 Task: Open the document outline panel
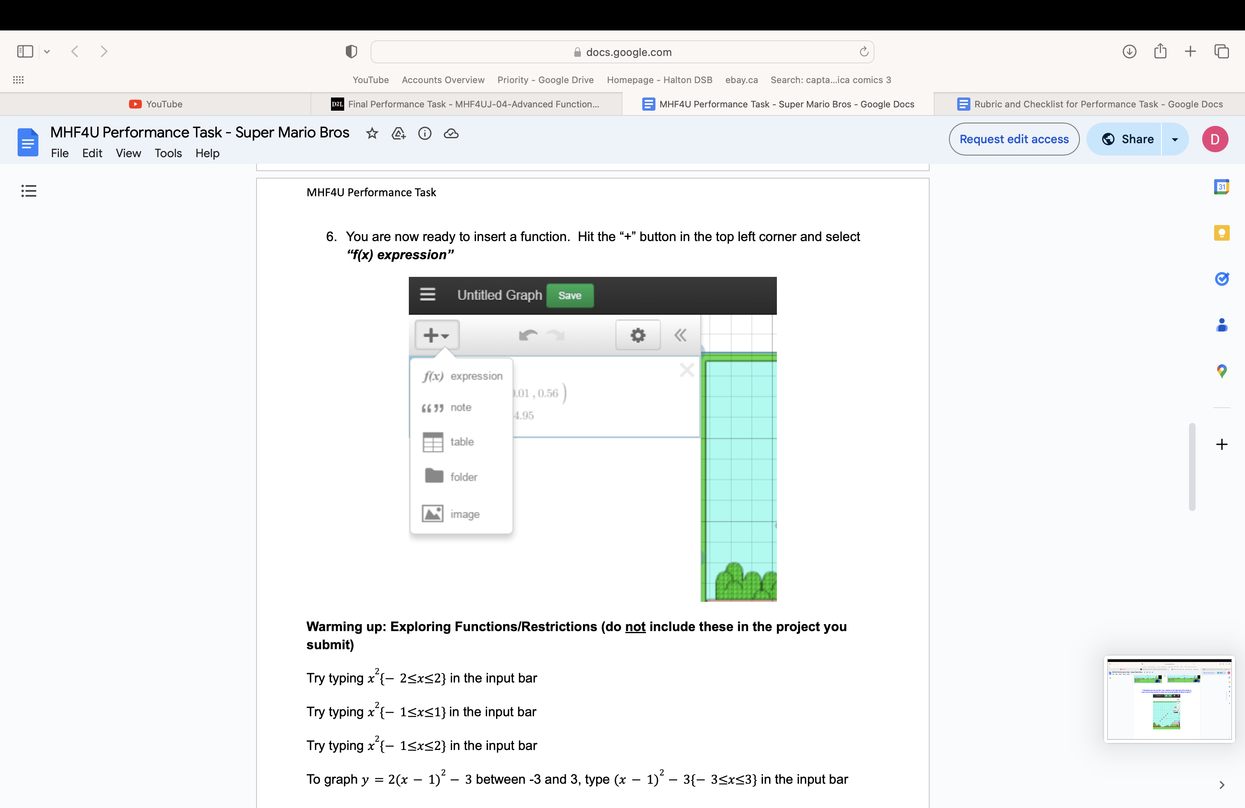(29, 191)
